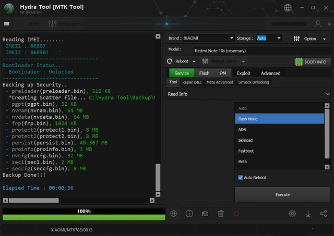Expand the Reboot dropdown arrow
This screenshot has height=236, width=334.
coord(194,61)
